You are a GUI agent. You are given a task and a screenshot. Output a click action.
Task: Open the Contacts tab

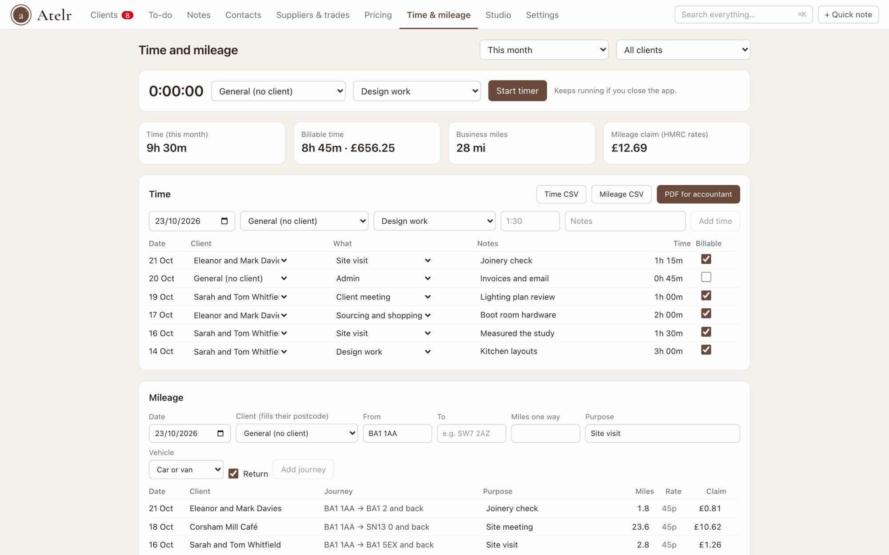243,15
